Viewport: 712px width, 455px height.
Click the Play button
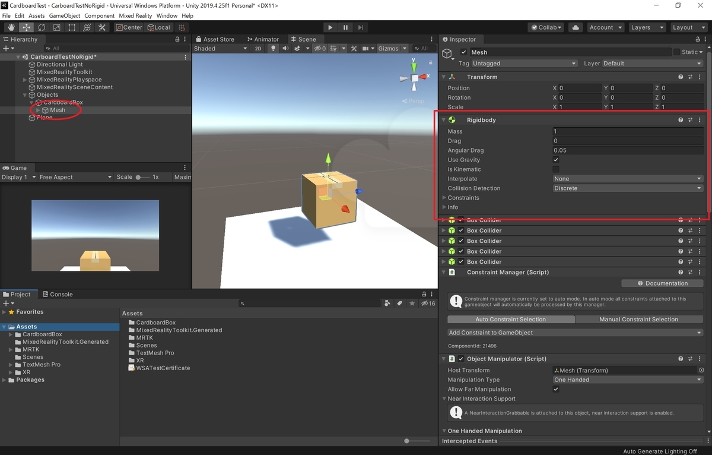click(330, 27)
